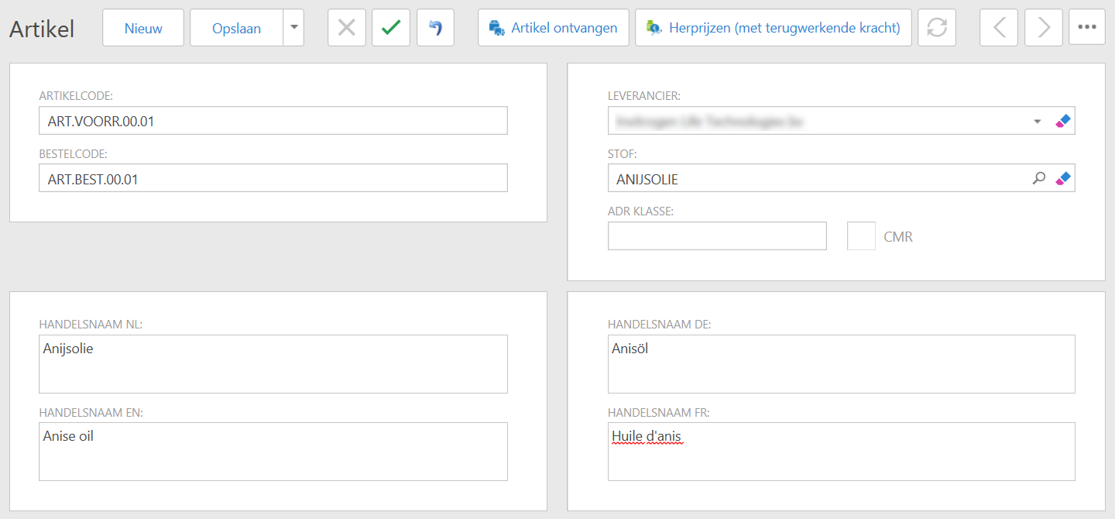Screen dimensions: 1115x519
Task: Click the Nieuw button
Action: click(143, 28)
